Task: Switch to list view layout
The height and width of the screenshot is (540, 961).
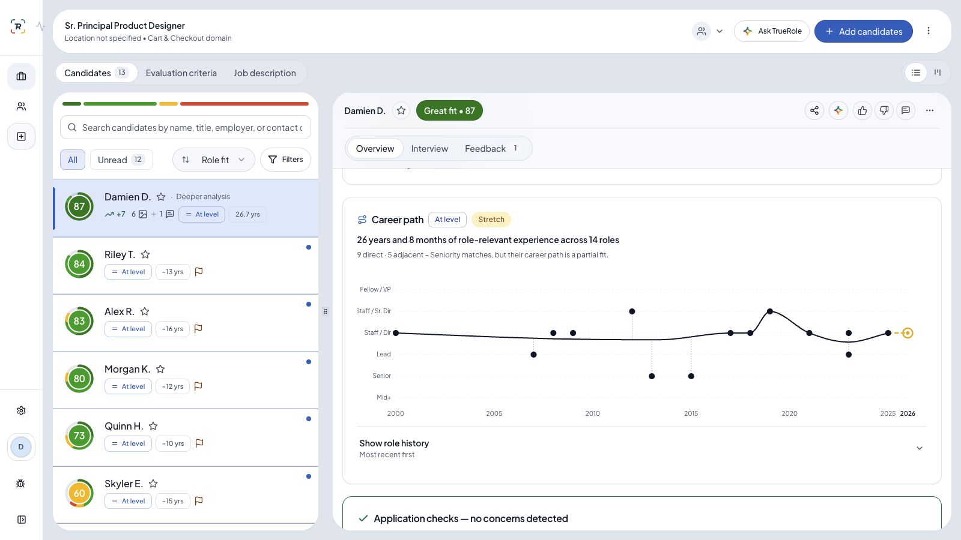Action: click(x=916, y=73)
